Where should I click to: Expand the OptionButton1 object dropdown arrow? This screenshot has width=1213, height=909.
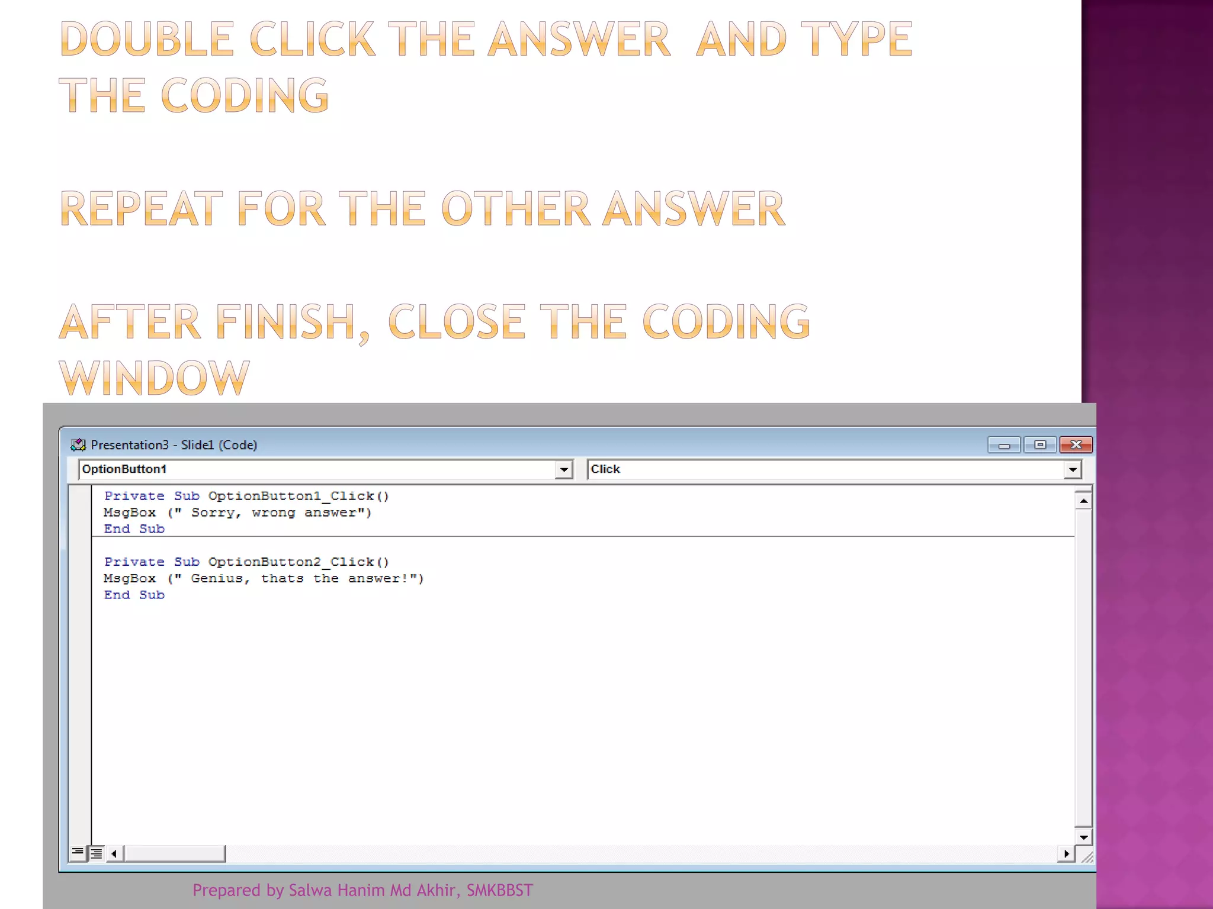[564, 470]
